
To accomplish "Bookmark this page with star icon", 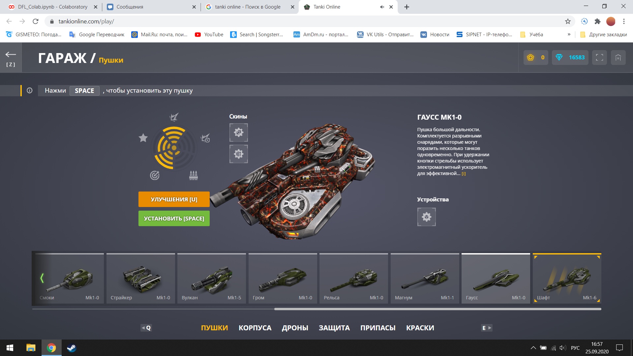I will tap(568, 21).
